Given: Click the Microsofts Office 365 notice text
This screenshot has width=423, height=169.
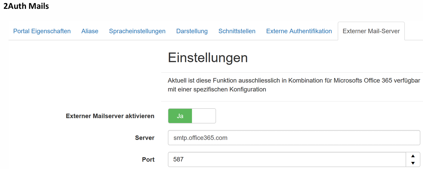Looking at the screenshot, I should pyautogui.click(x=294, y=81).
